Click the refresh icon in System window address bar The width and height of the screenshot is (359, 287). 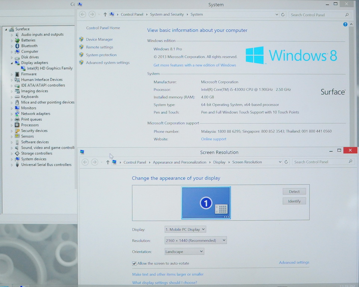click(x=283, y=15)
